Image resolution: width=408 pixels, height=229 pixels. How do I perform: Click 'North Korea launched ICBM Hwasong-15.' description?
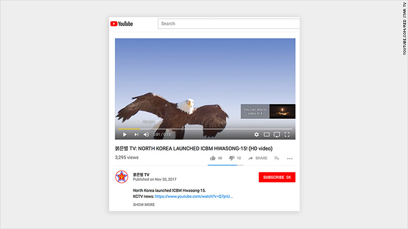[169, 190]
